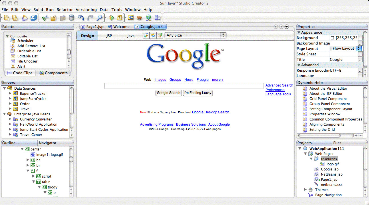Click the Google Search button
Viewport: 369px width, 205px height.
pos(169,93)
